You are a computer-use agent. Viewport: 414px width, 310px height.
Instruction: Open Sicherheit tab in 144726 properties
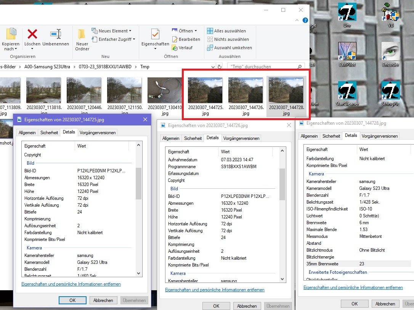tap(193, 138)
